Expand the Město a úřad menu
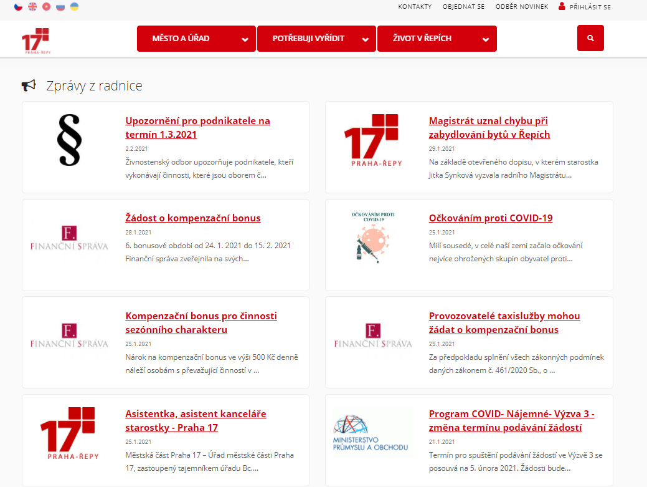The width and height of the screenshot is (647, 487). coord(196,39)
